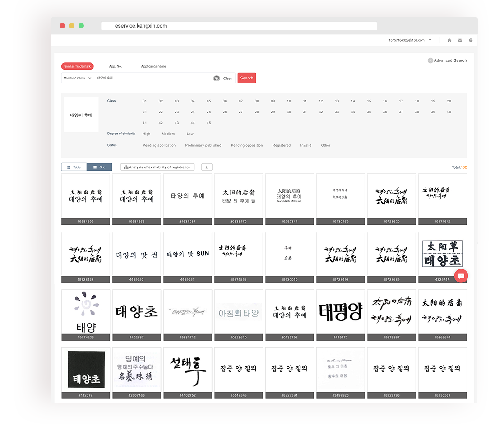This screenshot has width=490, height=426.
Task: Click the camera image search icon
Action: (217, 78)
